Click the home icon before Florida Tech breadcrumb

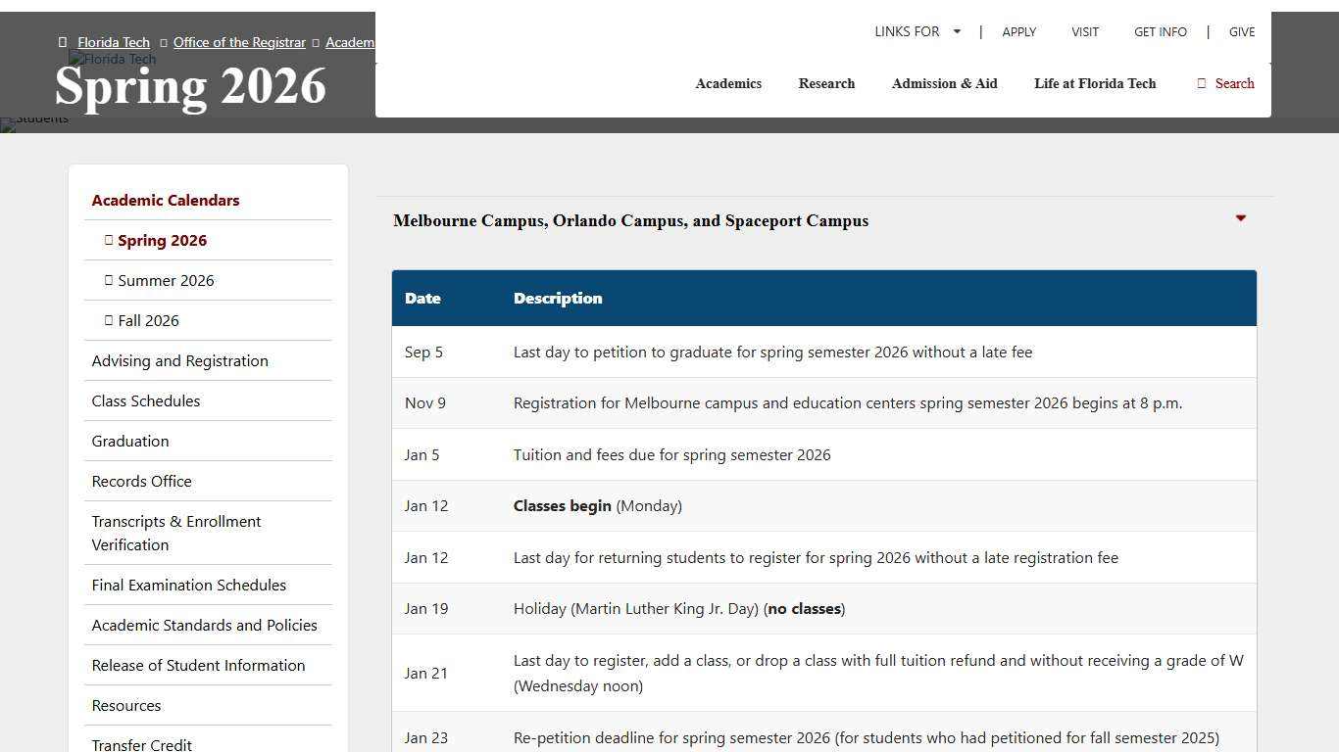[x=63, y=42]
